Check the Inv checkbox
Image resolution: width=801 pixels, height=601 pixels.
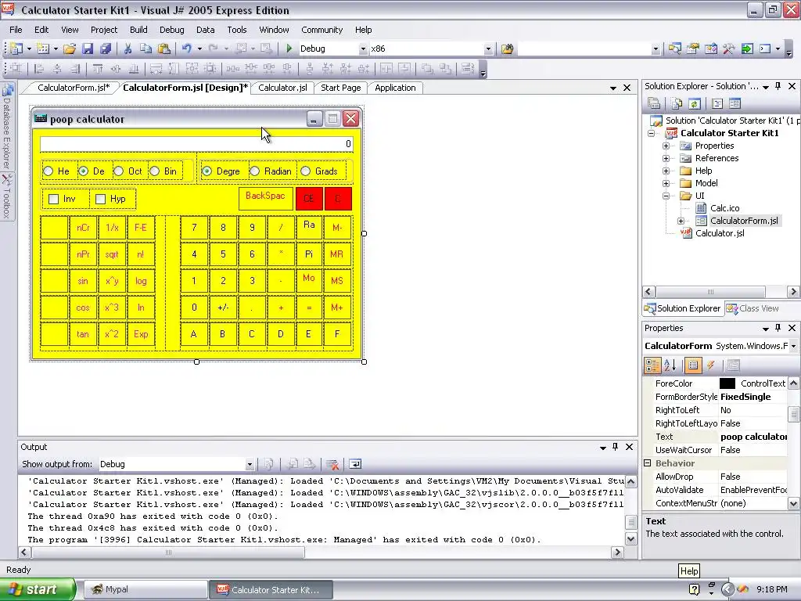[54, 199]
